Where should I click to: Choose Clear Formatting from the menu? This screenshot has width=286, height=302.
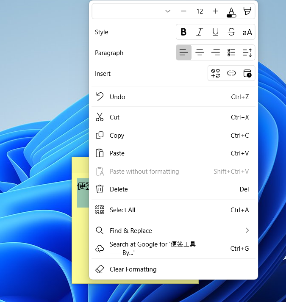coord(173,269)
